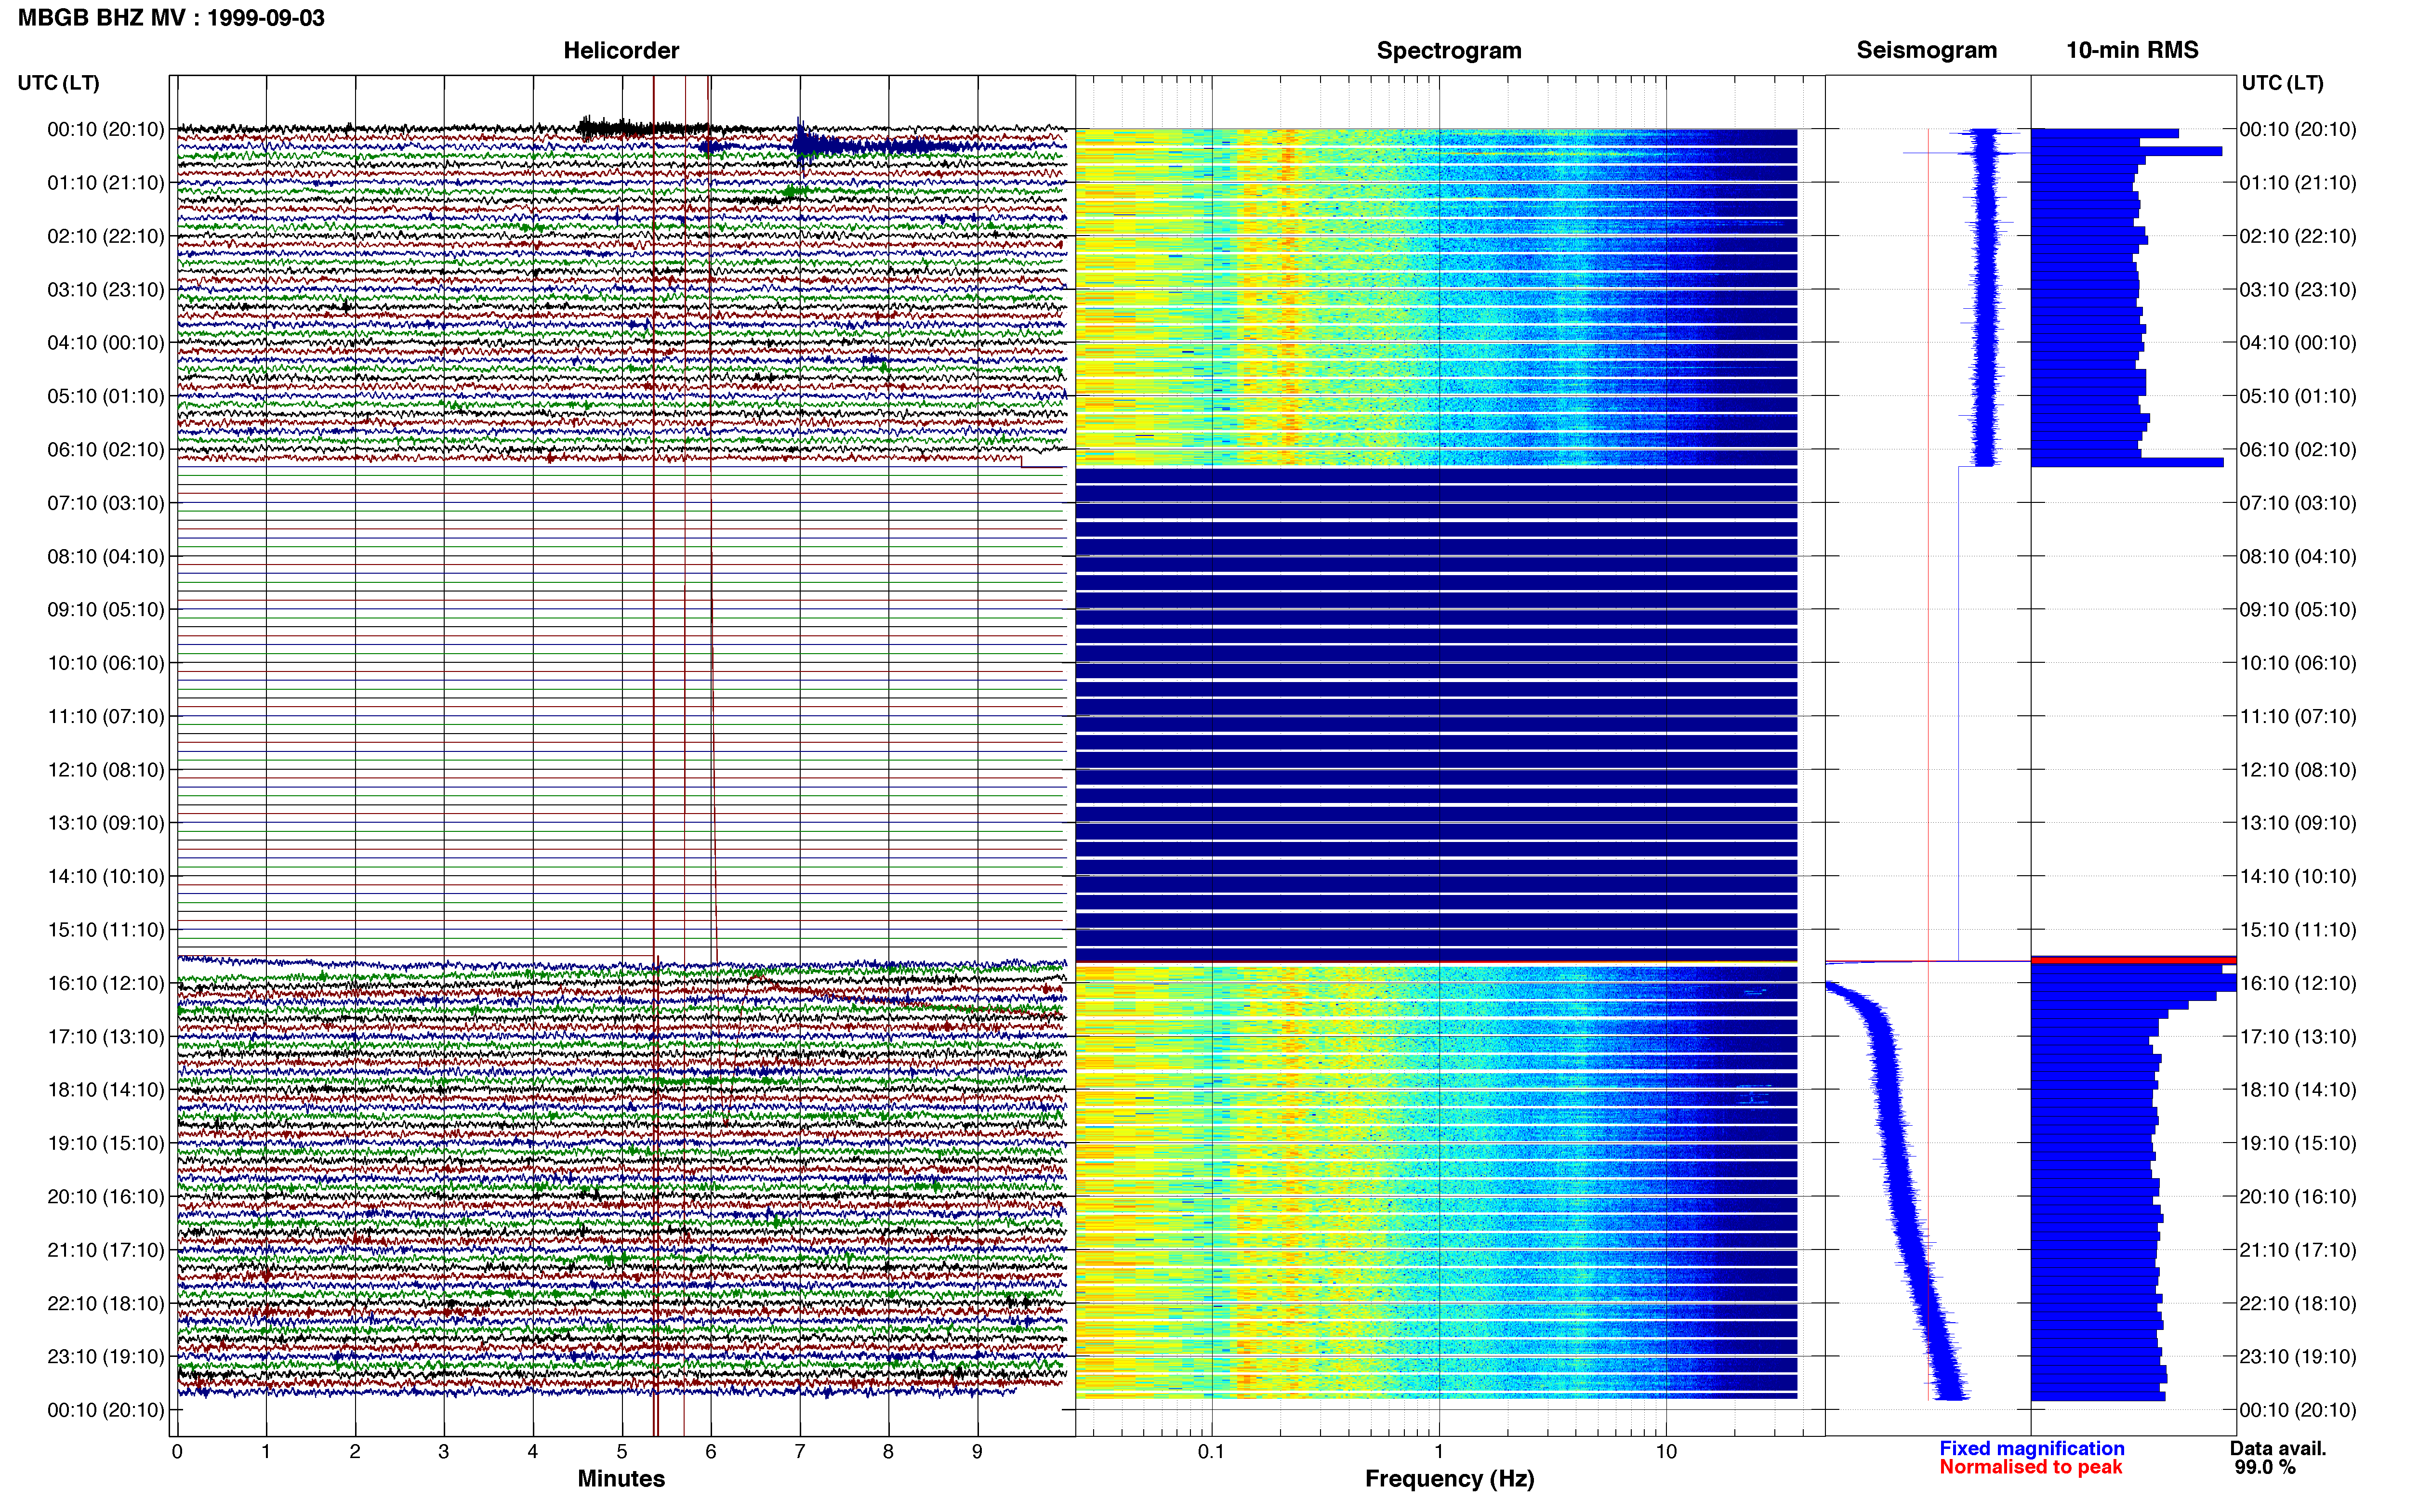Click the minute '0' tick label
This screenshot has width=2418, height=1512.
pos(177,1451)
